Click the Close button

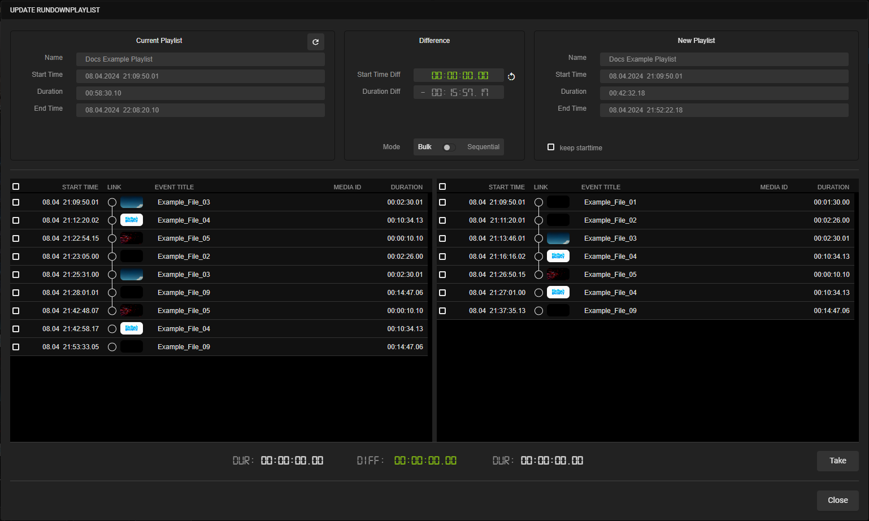point(837,500)
